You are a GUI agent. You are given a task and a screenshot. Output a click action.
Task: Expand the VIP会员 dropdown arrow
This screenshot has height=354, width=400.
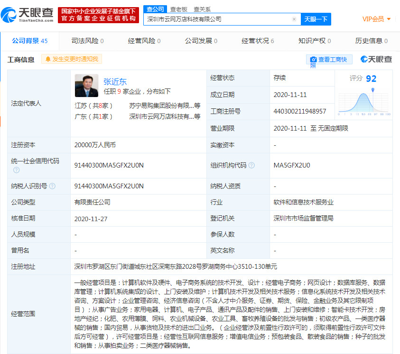(x=389, y=19)
